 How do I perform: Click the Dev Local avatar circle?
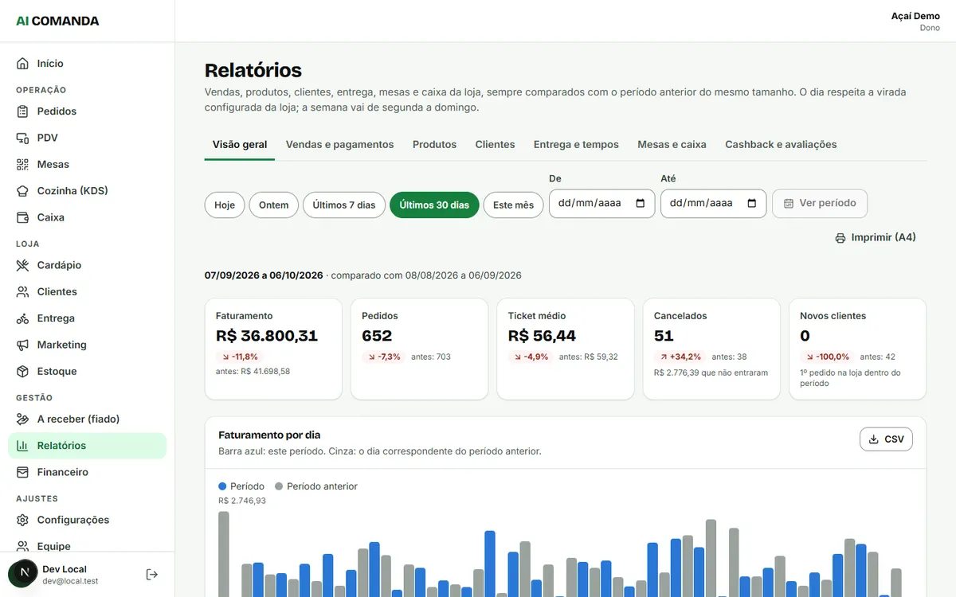tap(22, 573)
